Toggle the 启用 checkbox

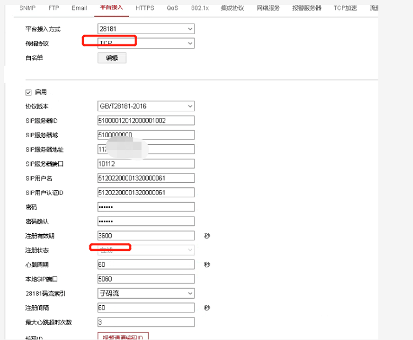point(29,93)
